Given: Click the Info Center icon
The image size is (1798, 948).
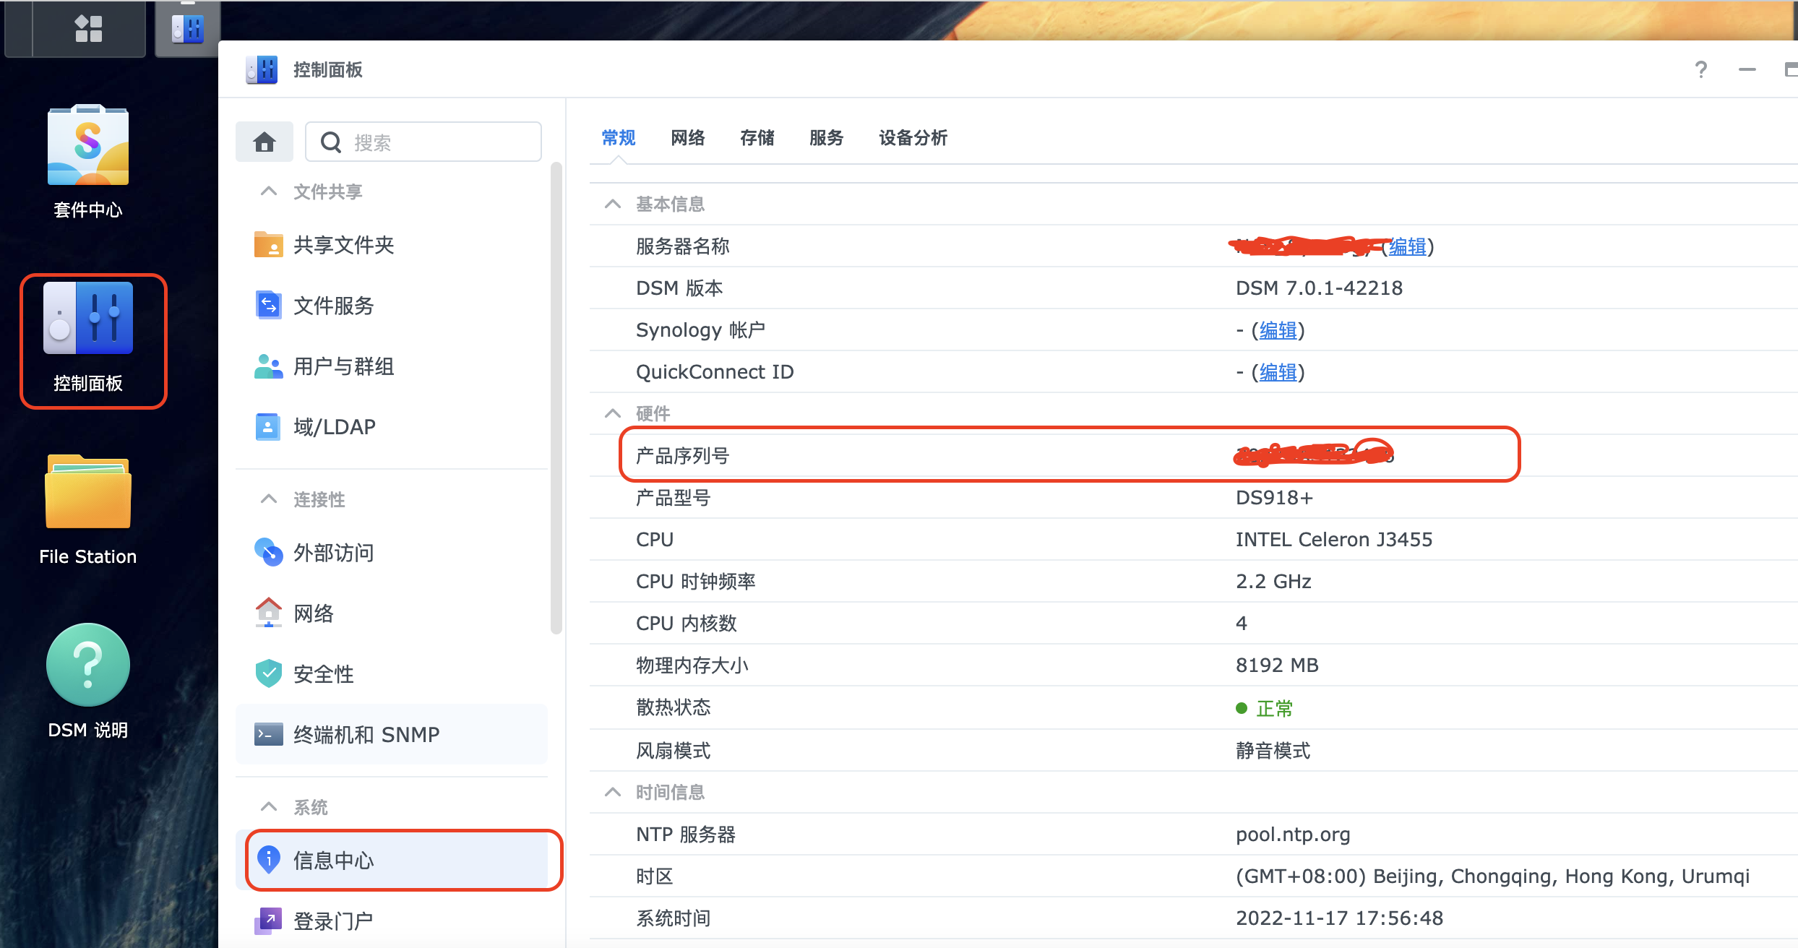Looking at the screenshot, I should pos(268,860).
